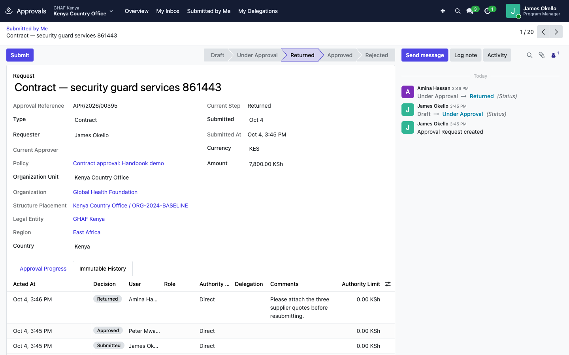Open Submitted by Me menu

click(209, 11)
